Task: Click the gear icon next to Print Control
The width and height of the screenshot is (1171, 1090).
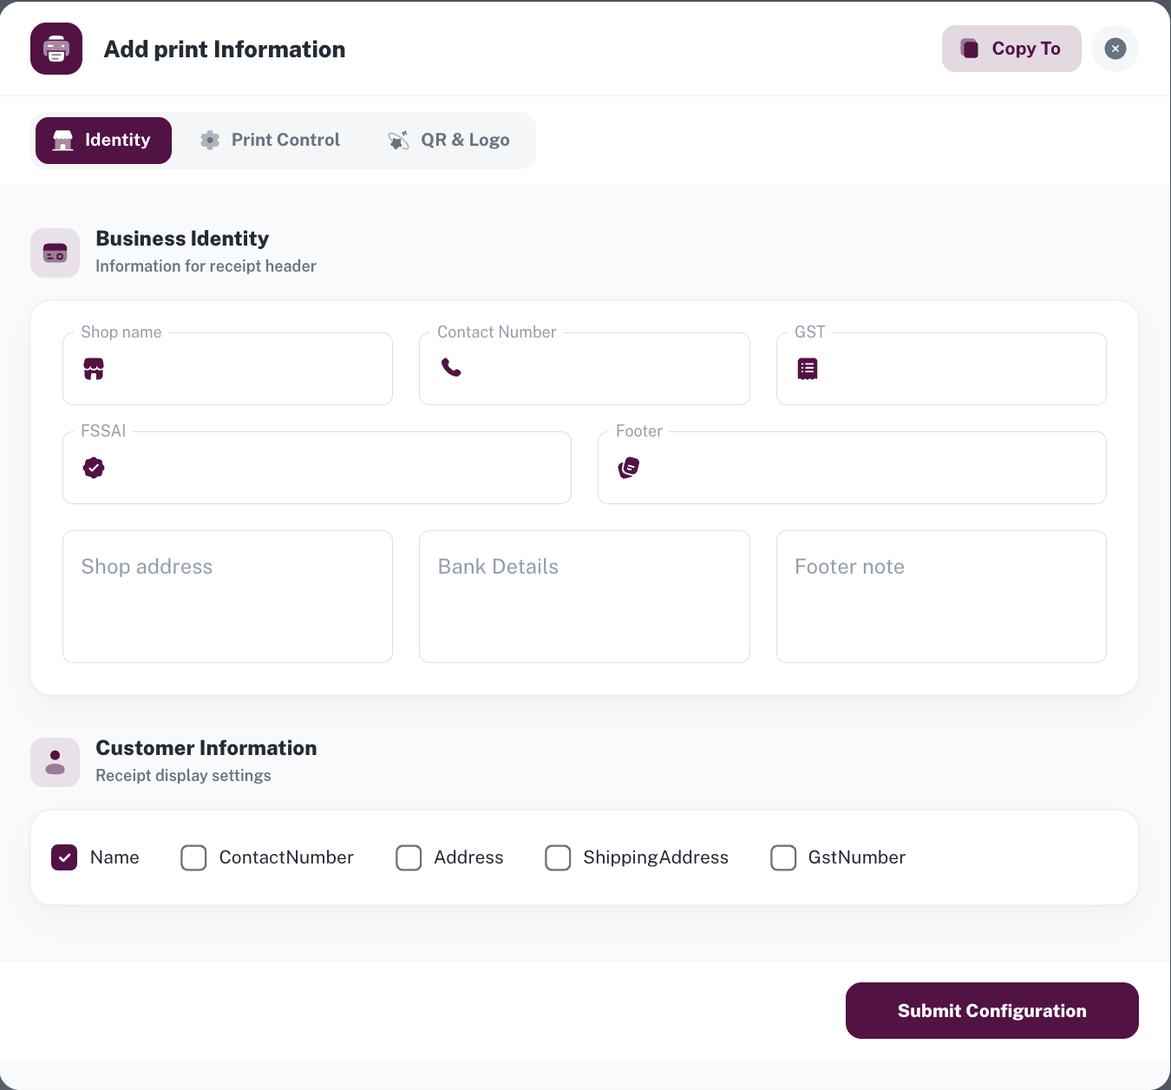Action: 209,140
